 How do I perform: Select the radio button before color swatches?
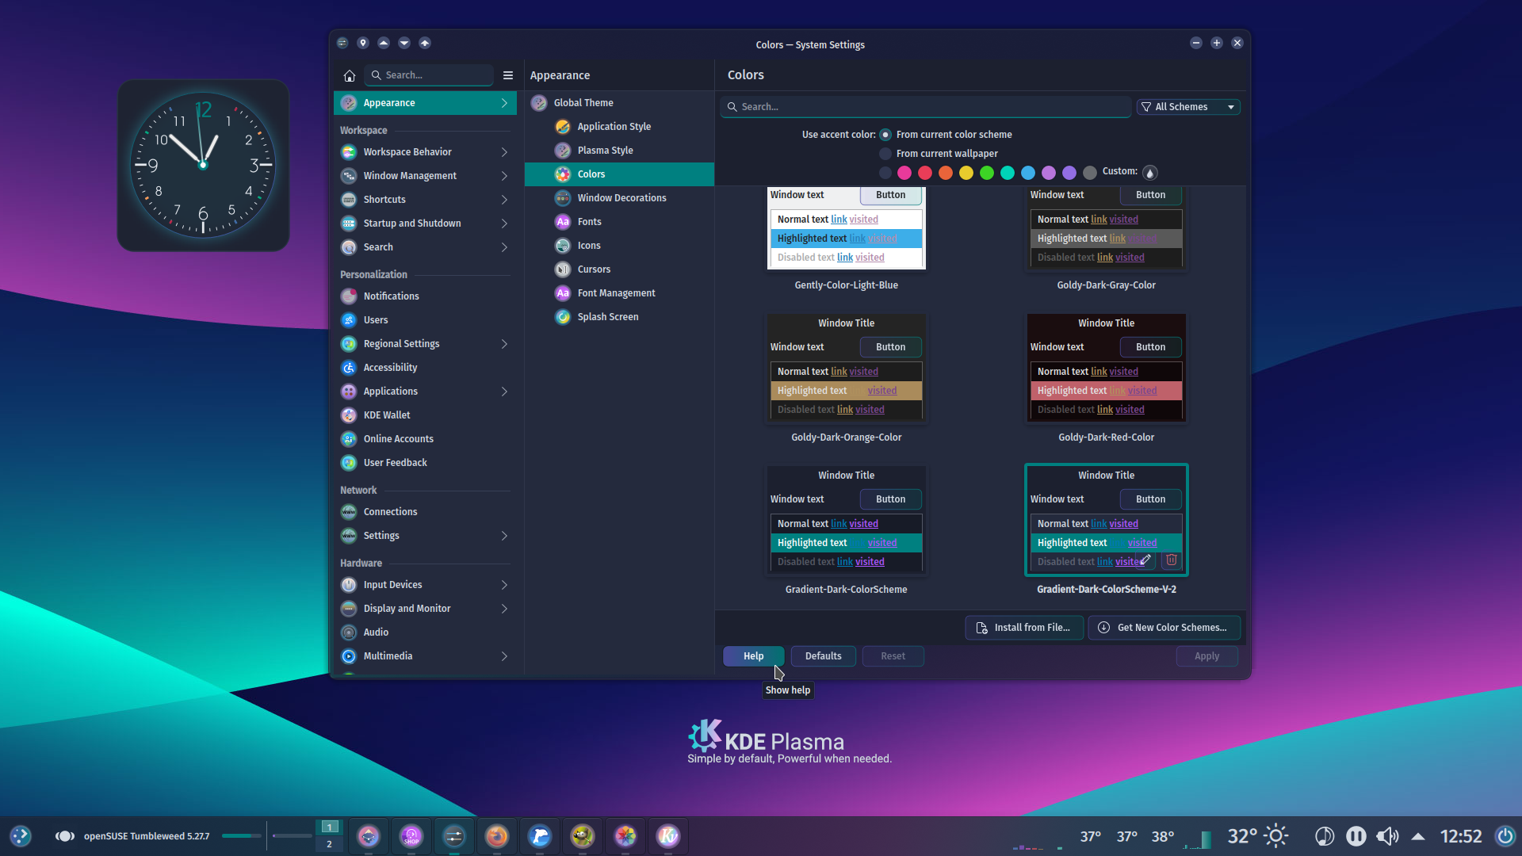click(x=885, y=173)
